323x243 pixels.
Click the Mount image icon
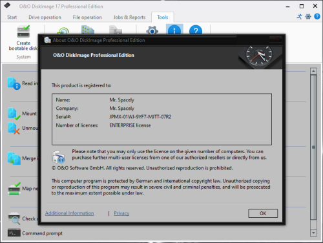(14, 114)
